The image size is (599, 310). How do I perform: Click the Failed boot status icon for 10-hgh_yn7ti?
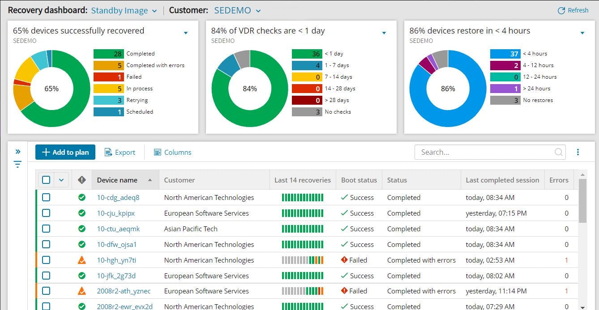click(x=345, y=260)
